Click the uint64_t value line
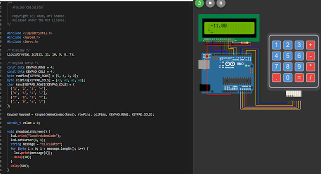Screen dimensions: 321x174 [x=23, y=123]
